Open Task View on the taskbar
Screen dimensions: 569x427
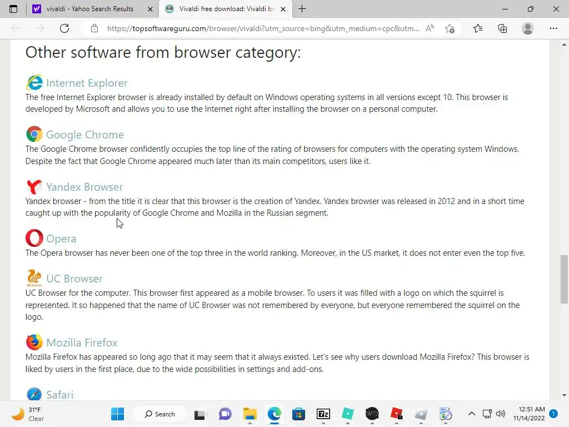click(x=199, y=414)
